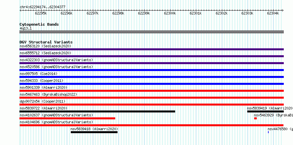Select the red bar under nsv5467463
Screen dimensions: 293x145
151,98
